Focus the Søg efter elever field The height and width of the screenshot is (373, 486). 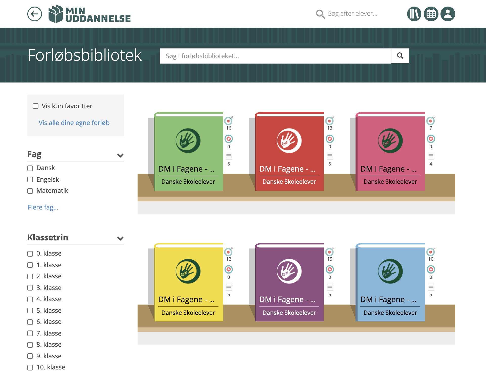click(352, 14)
